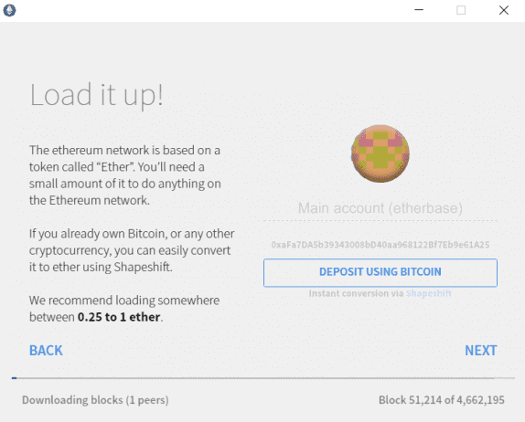Click the bold 0.25 to 1 ether text
This screenshot has width=525, height=422.
tap(119, 317)
